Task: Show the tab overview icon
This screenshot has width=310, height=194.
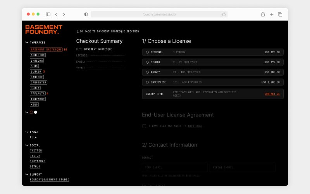Action: (280, 14)
